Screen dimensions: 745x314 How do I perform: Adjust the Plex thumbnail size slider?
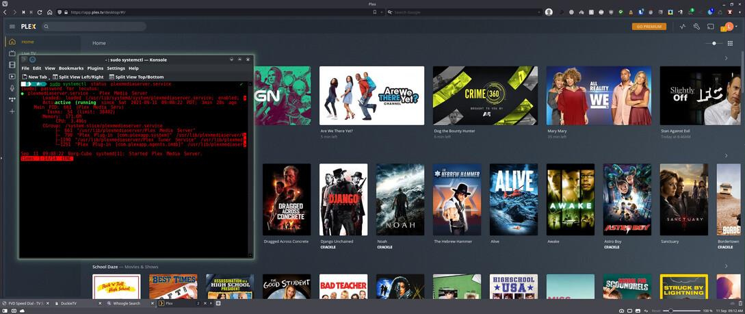pyautogui.click(x=714, y=43)
